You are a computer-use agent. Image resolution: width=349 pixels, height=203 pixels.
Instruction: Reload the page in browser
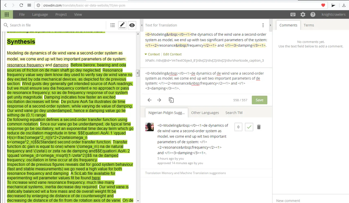coord(21,5)
